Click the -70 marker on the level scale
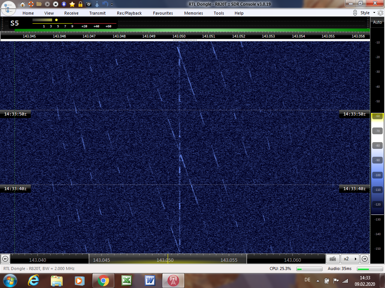Image resolution: width=385 pixels, height=288 pixels. pos(377,131)
